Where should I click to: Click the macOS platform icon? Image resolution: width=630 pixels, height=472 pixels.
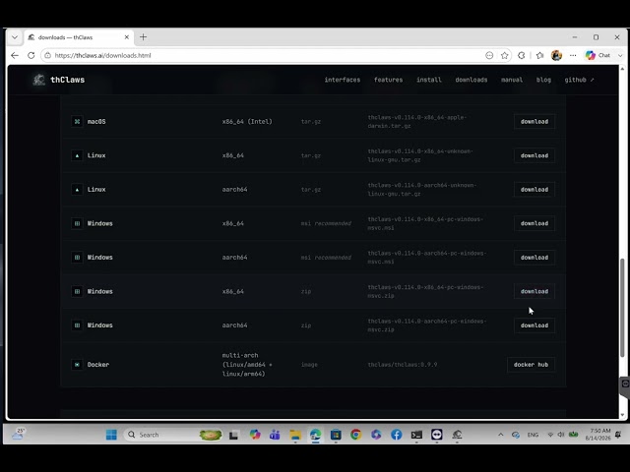click(77, 121)
